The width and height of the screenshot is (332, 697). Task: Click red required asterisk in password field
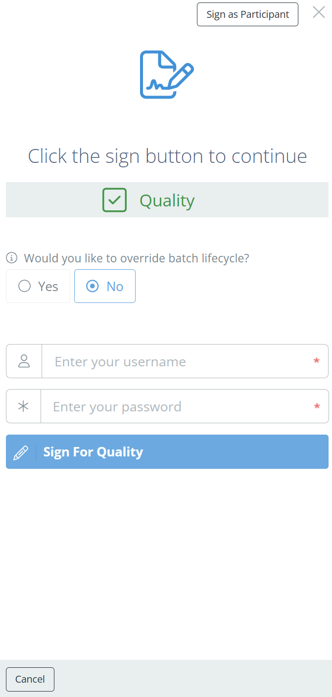(317, 406)
